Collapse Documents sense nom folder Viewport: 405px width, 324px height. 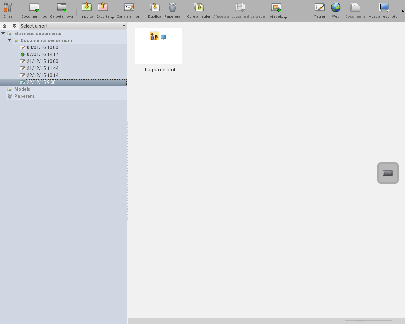9,40
